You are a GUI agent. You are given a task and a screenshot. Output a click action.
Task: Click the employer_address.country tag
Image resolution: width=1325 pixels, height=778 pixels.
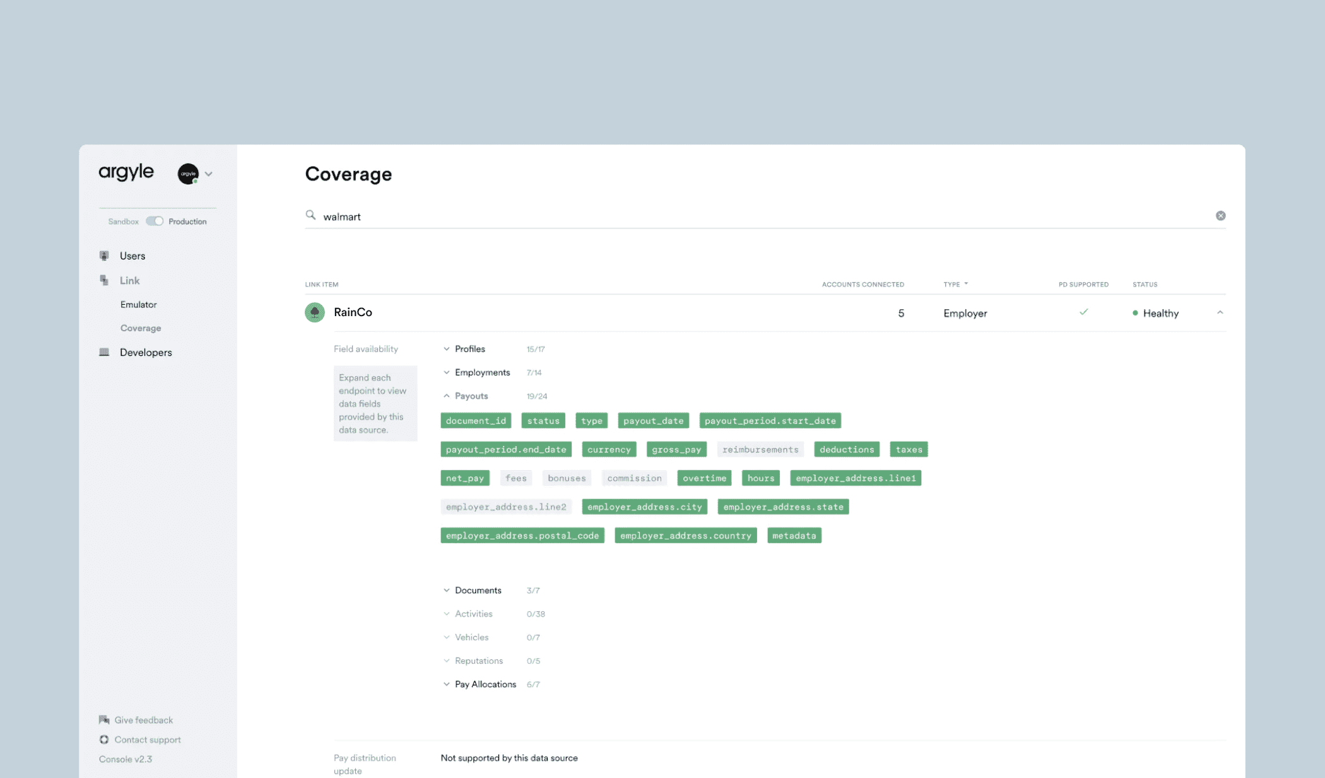[x=686, y=536]
